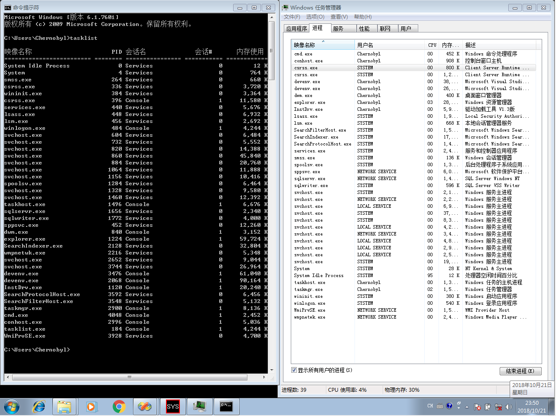Sort by 内存 column header
Image resolution: width=556 pixels, height=416 pixels.
(451, 45)
